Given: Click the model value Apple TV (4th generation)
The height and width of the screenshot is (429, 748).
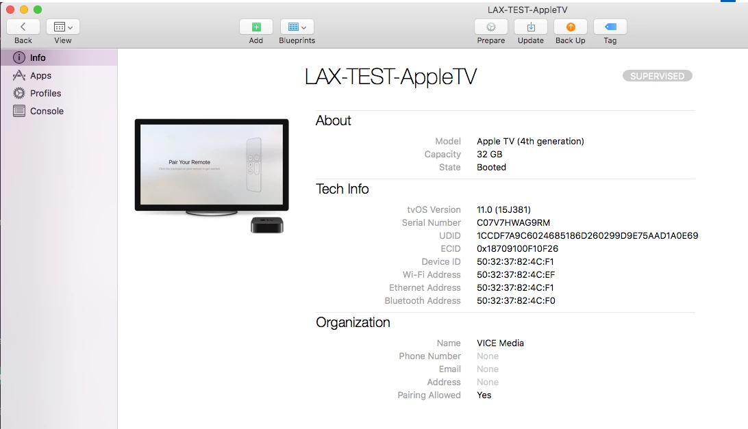Looking at the screenshot, I should point(530,141).
